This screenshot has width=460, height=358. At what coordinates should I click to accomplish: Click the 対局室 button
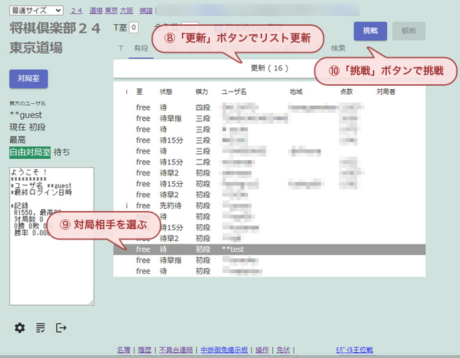coord(29,79)
